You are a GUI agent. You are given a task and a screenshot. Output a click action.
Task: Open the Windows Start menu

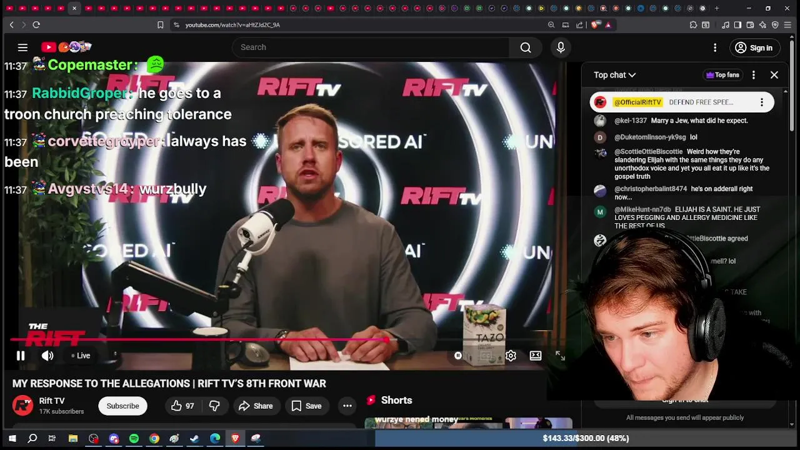12,439
